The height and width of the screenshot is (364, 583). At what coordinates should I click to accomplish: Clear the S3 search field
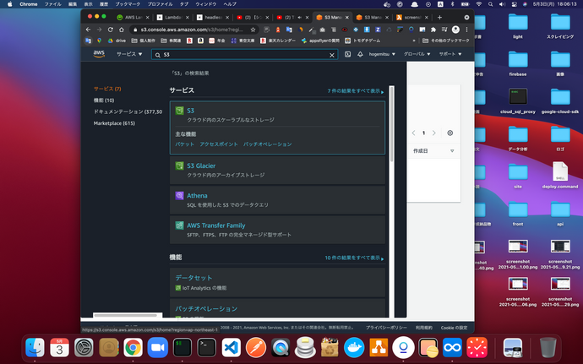pyautogui.click(x=332, y=55)
